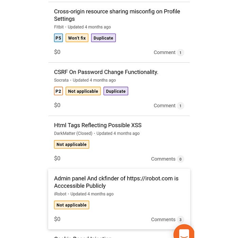Select Duplicate tag on Socrata submission
Image resolution: width=238 pixels, height=238 pixels.
pyautogui.click(x=116, y=91)
